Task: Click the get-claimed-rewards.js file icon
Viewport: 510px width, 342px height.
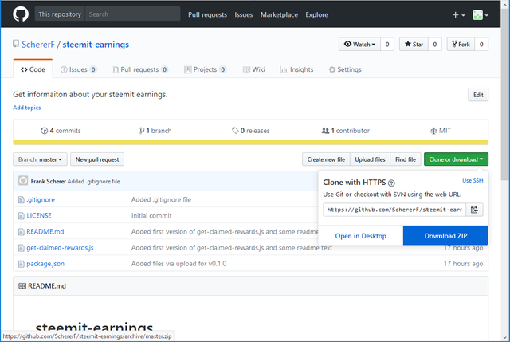Action: pos(22,248)
